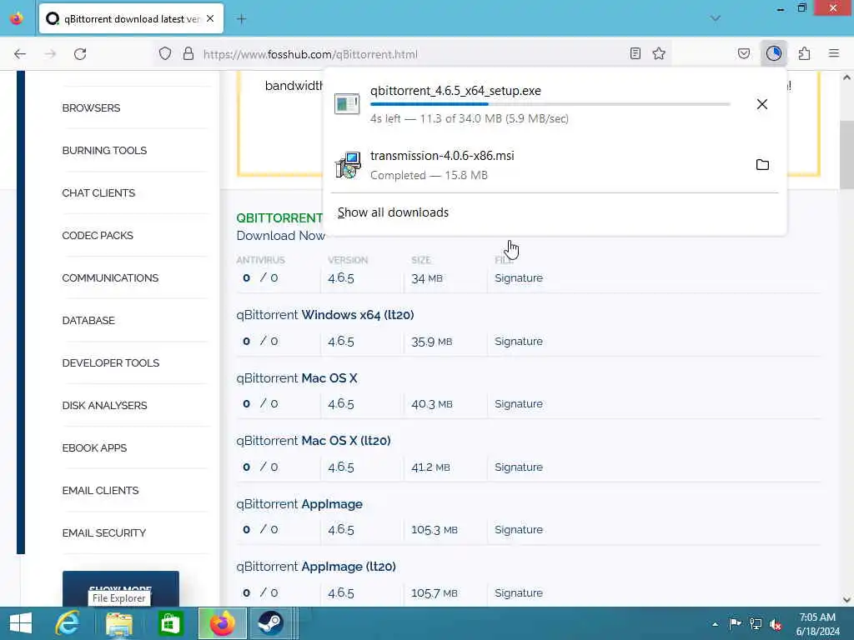The image size is (854, 640).
Task: Open the DATABASE category
Action: click(x=88, y=320)
